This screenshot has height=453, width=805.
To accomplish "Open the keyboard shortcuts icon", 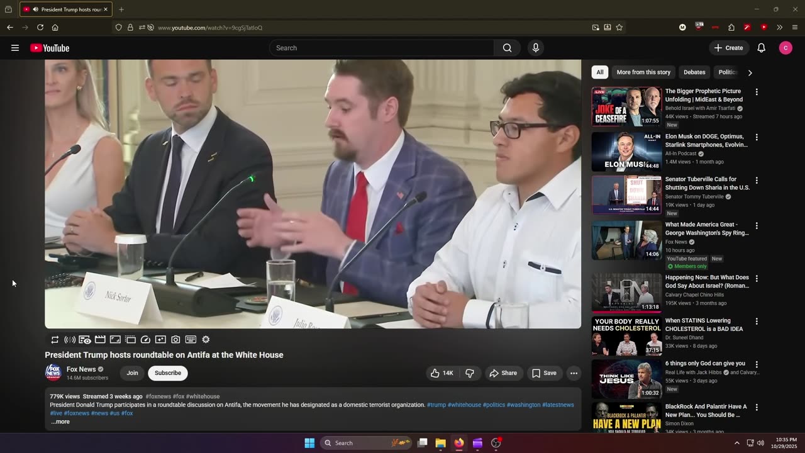I will [x=191, y=340].
